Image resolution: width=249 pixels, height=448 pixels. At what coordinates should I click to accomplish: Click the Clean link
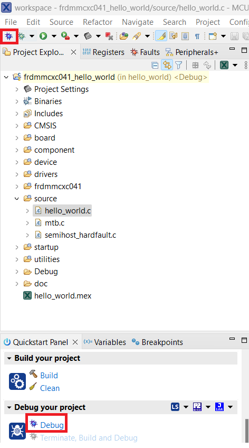[50, 388]
